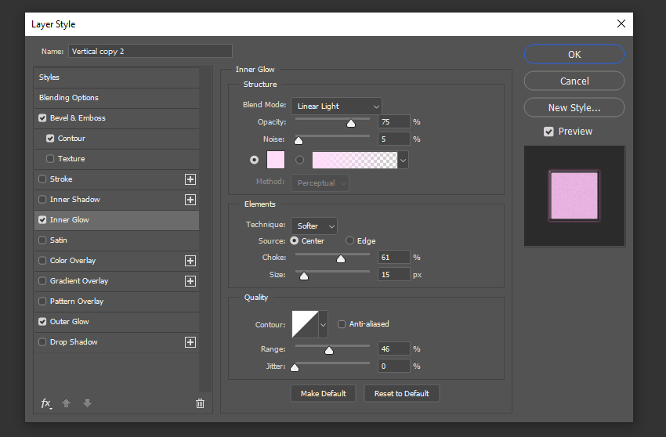Open the Styles section in the left list
666x437 pixels.
click(49, 78)
